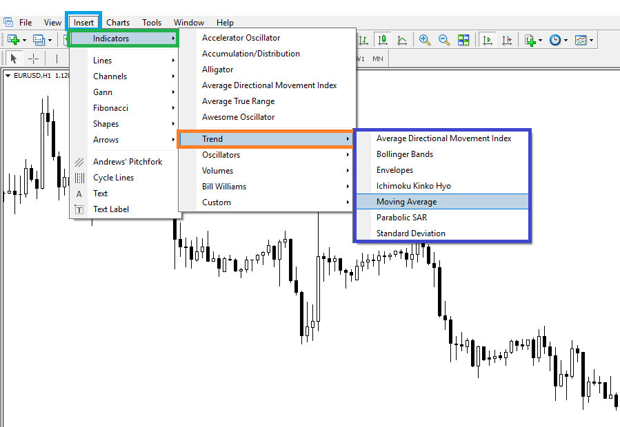Toggle chart Auto Scroll button
This screenshot has width=620, height=427.
coord(488,40)
